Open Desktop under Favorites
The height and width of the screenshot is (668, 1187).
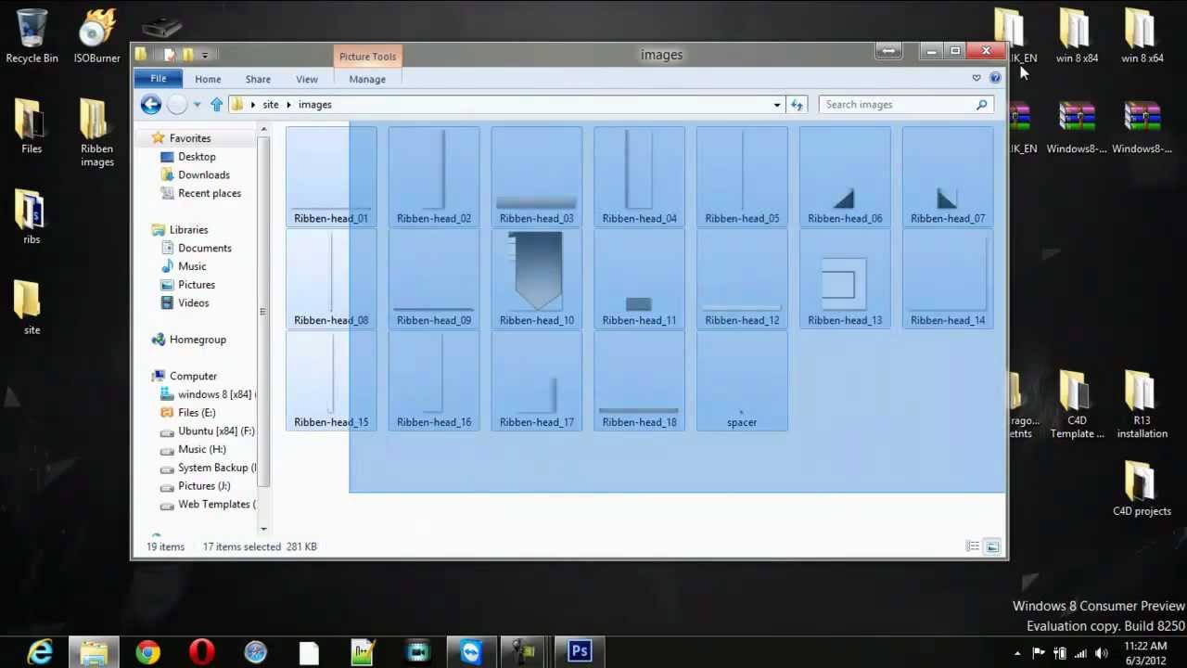197,157
